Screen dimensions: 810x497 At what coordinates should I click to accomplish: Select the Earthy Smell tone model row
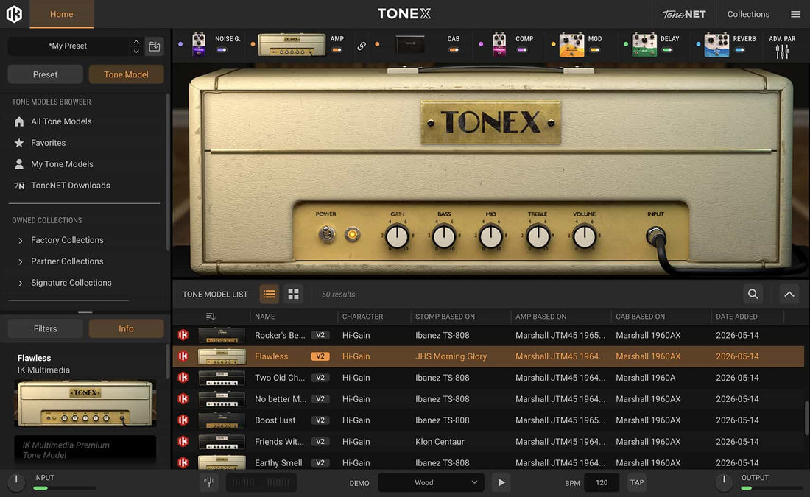pyautogui.click(x=488, y=463)
